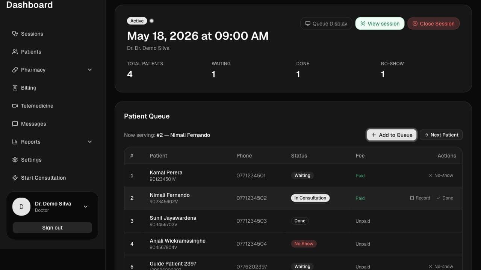Open the Queue Display button

click(x=326, y=24)
